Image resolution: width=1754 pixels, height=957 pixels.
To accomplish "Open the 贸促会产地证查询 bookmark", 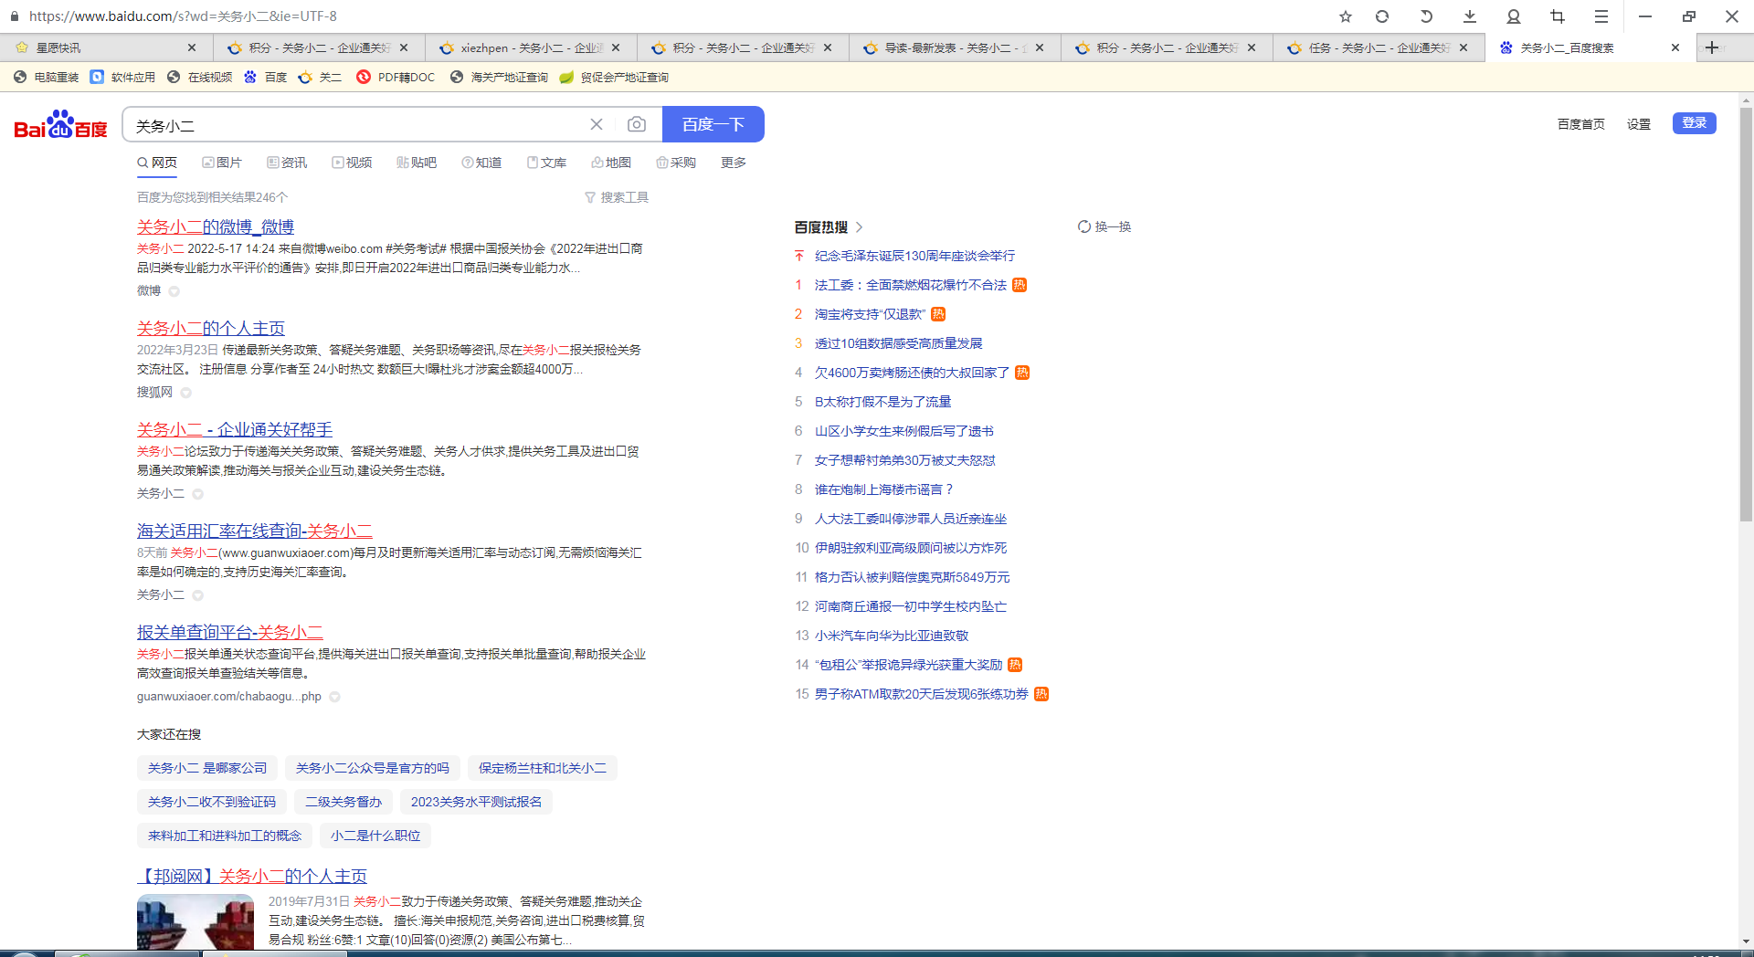I will click(615, 77).
